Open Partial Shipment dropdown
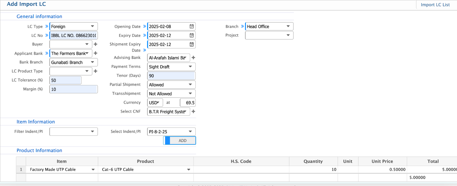457x186 pixels. [x=171, y=85]
